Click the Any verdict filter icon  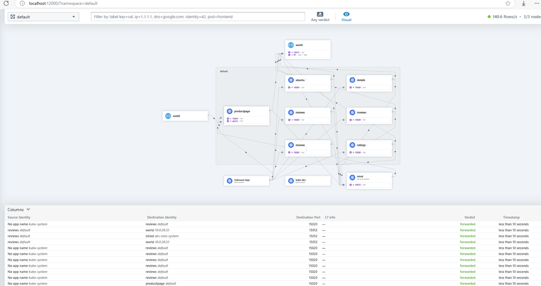click(320, 14)
